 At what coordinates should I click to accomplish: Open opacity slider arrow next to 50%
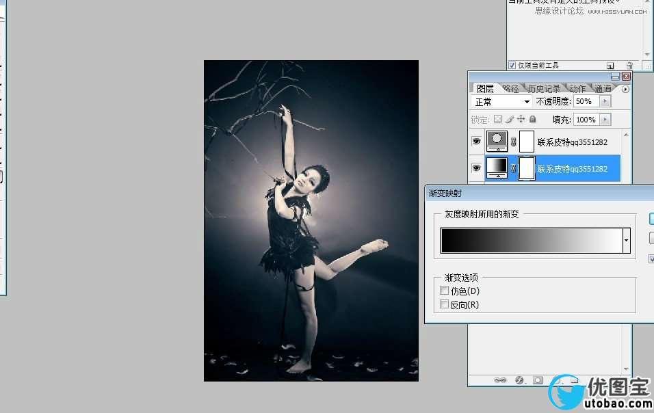pos(605,101)
